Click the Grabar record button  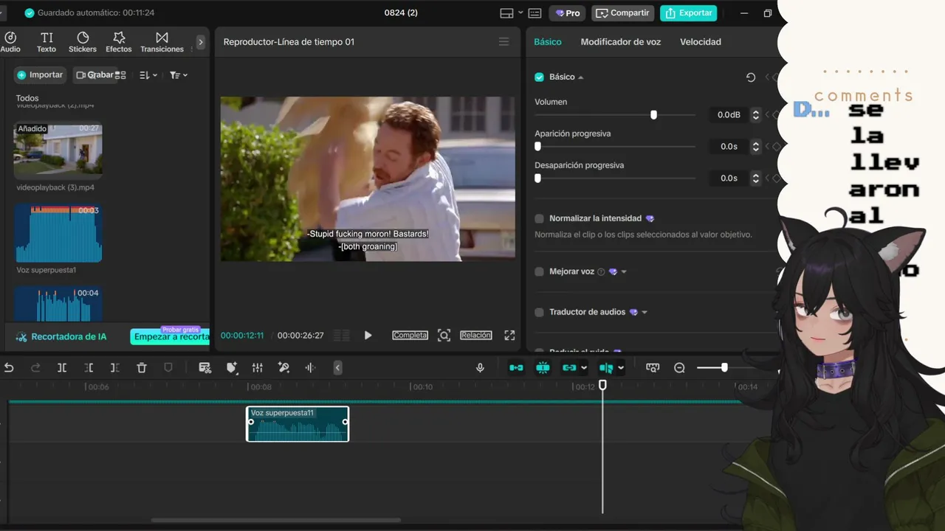click(x=95, y=75)
